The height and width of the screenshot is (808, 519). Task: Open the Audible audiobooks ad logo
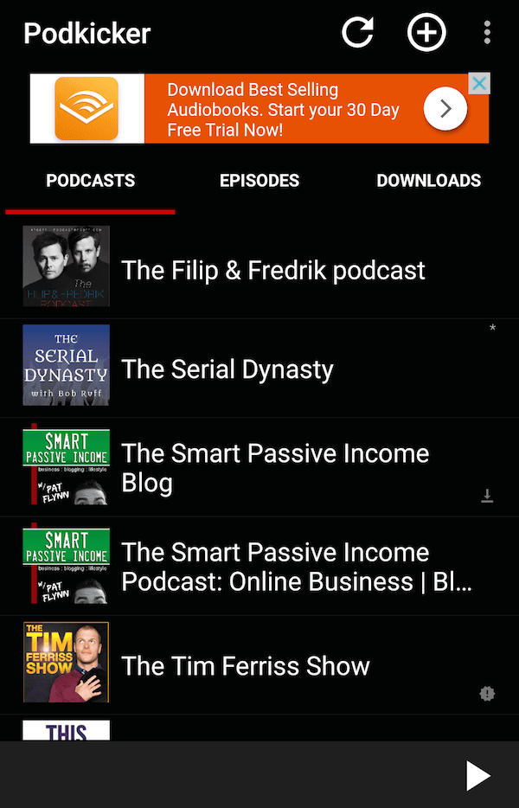click(x=86, y=108)
